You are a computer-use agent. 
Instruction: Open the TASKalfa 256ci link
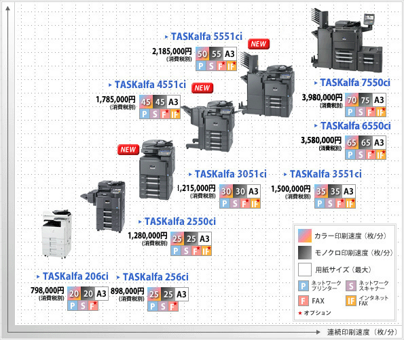(x=155, y=277)
